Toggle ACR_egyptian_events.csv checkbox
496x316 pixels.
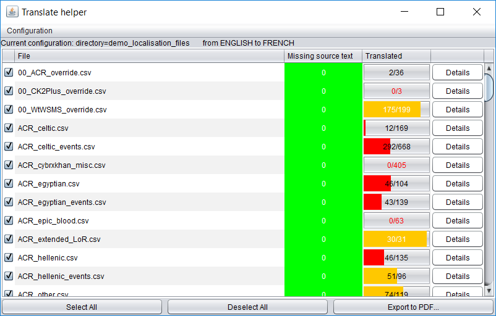[9, 202]
